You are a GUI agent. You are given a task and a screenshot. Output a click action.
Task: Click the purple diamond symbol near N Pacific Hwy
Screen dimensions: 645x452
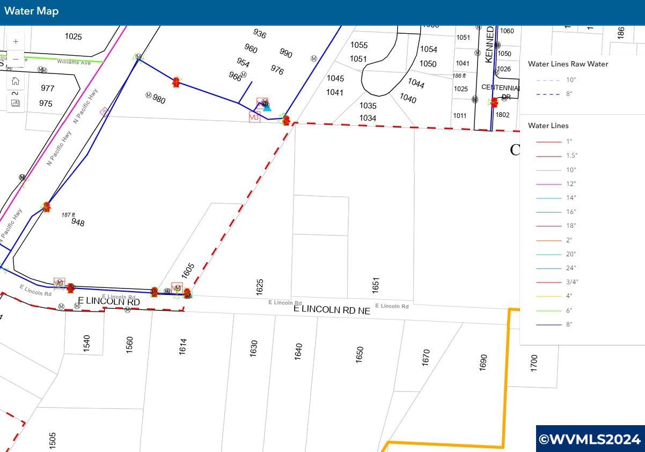point(105,112)
